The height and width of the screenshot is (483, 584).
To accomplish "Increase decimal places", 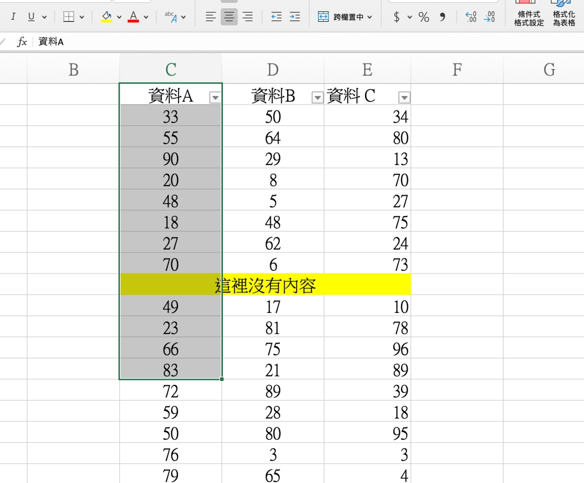I will click(471, 17).
